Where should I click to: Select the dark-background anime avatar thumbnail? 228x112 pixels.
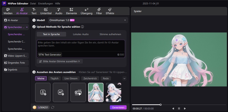[x=113, y=93]
